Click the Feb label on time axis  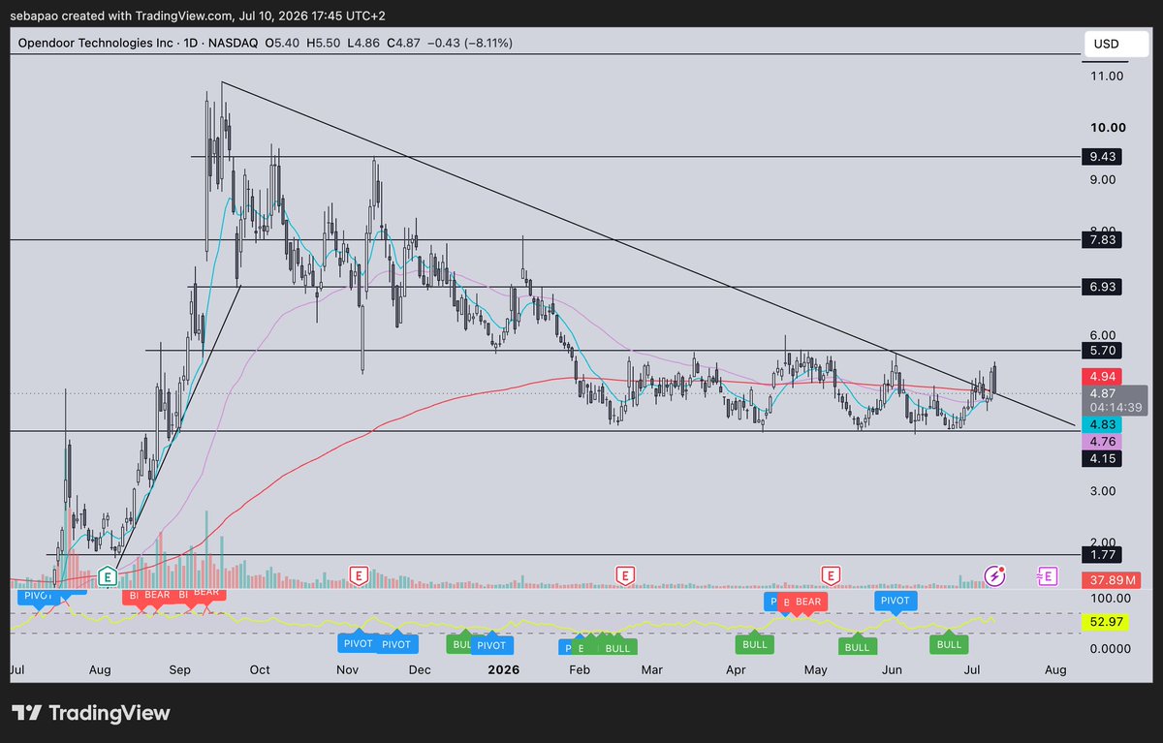click(580, 669)
